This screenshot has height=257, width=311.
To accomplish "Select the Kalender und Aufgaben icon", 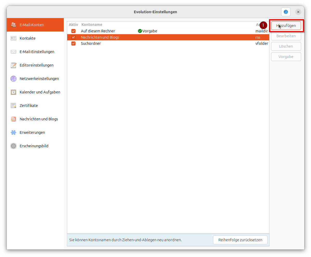I will tap(13, 92).
